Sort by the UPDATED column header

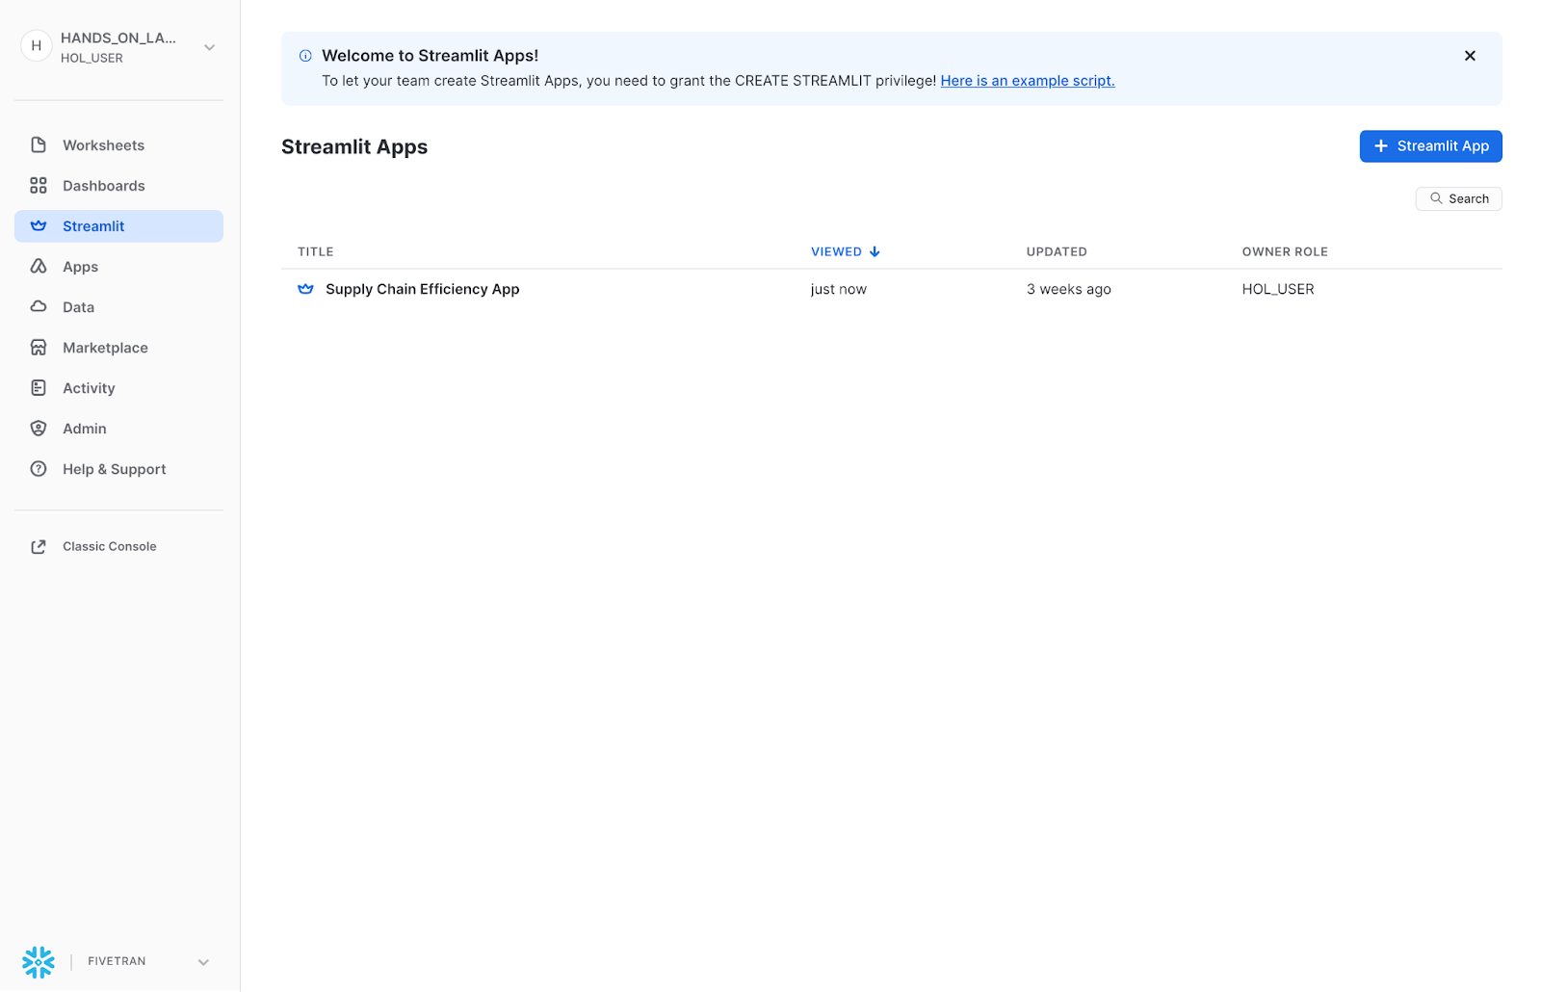coord(1057,252)
